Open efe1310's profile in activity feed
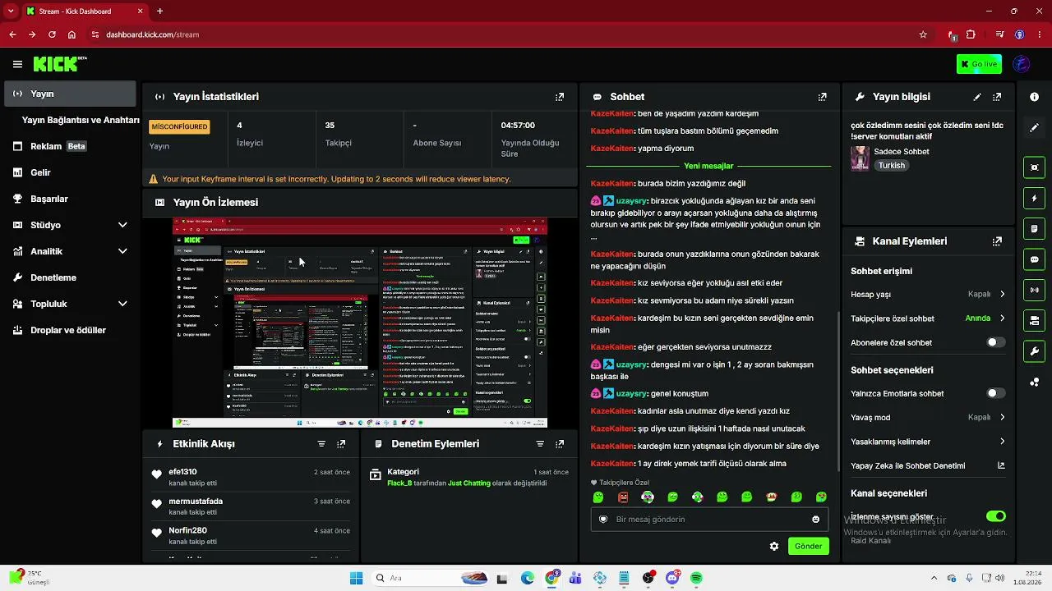1052x591 pixels. pyautogui.click(x=182, y=472)
